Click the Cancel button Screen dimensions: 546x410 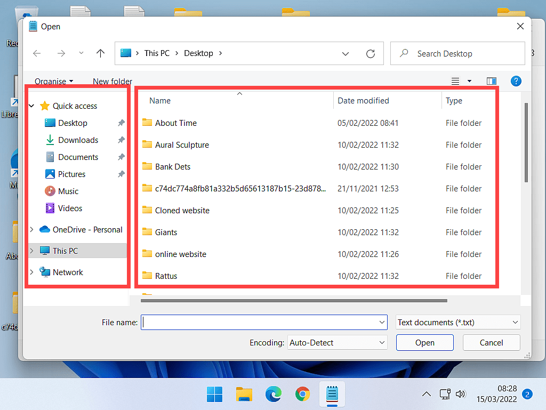pyautogui.click(x=491, y=343)
